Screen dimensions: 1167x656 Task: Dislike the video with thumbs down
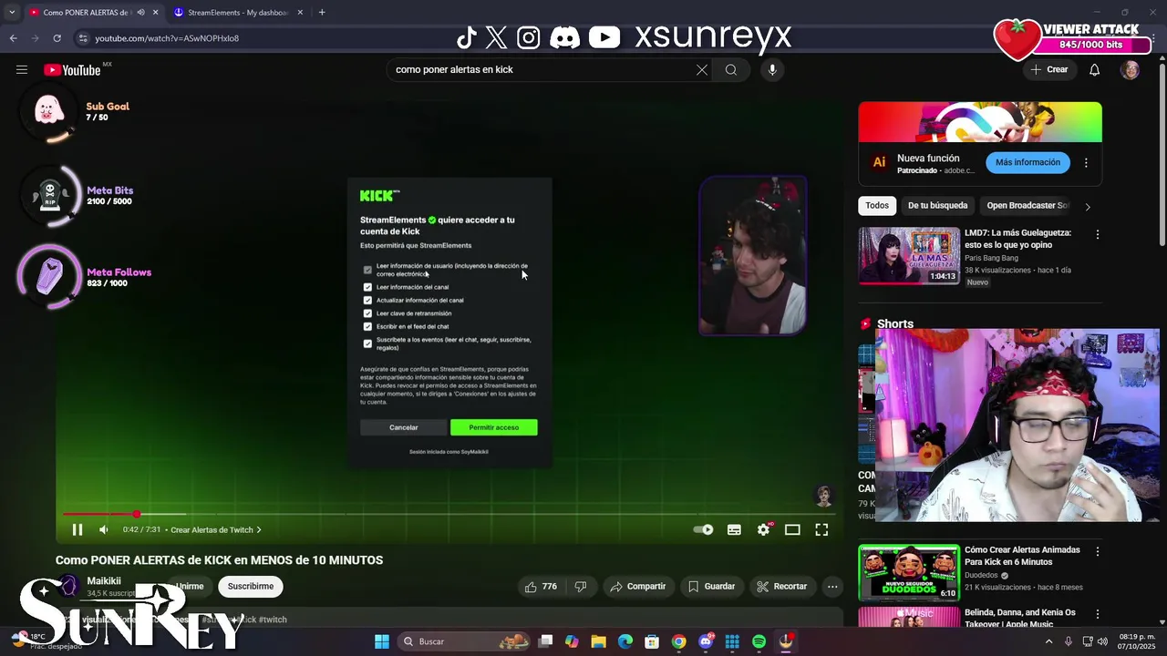tap(581, 587)
